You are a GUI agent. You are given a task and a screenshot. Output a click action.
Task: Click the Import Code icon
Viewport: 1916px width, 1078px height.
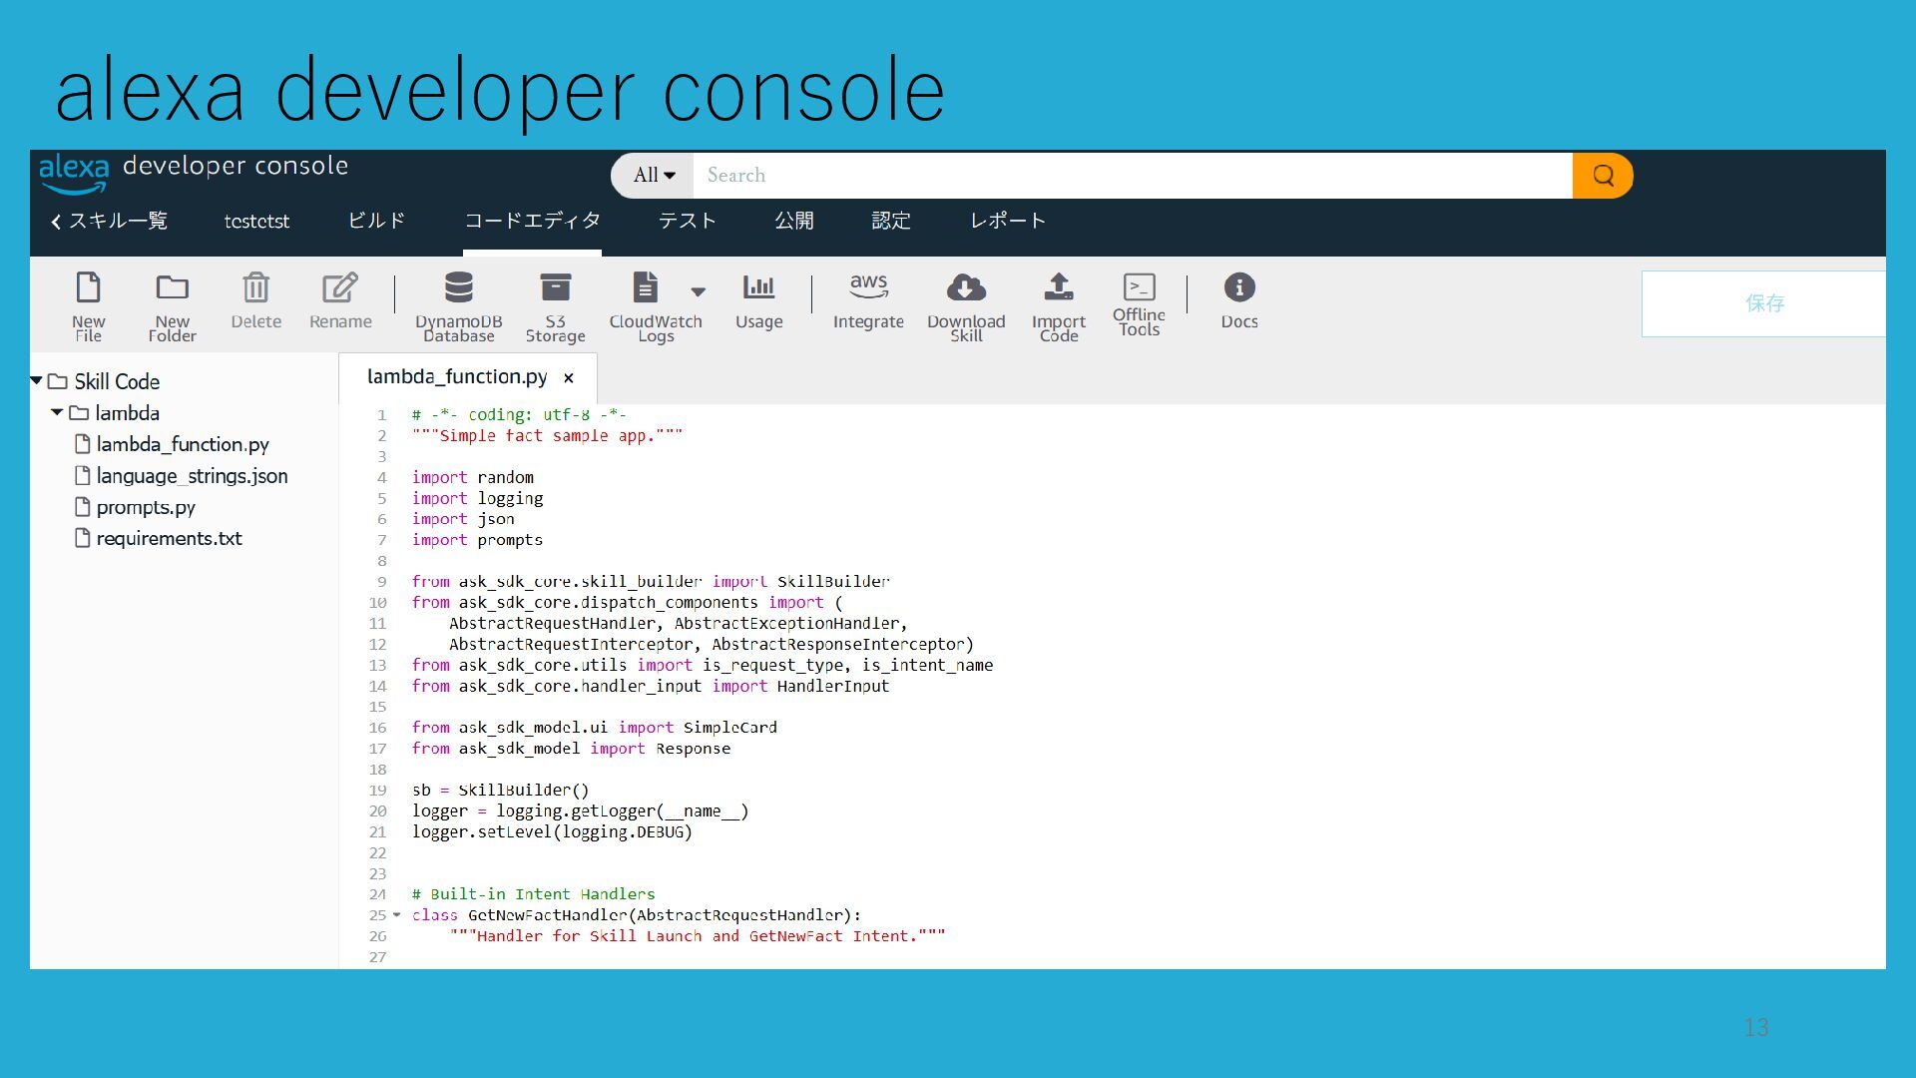coord(1058,288)
